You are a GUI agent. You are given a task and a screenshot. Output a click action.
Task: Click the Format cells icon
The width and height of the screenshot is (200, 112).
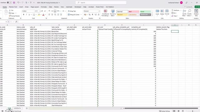coord(167,11)
